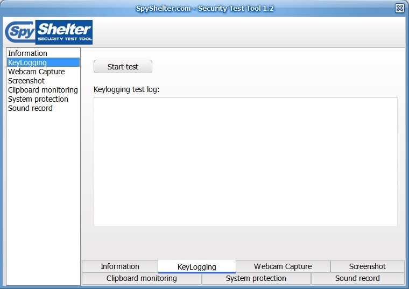The image size is (409, 289).
Task: Select Sound record in the left list
Action: coord(43,108)
